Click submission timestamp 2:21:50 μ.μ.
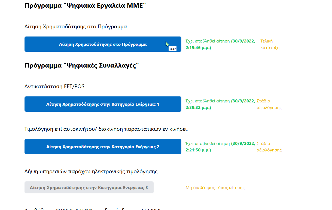Image resolution: width=332 pixels, height=210 pixels. click(x=198, y=150)
